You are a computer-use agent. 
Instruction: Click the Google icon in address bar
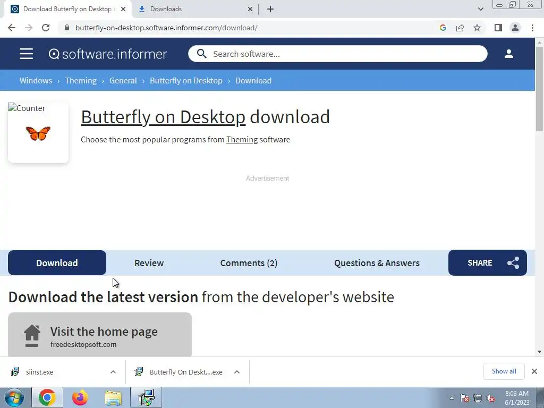pos(443,28)
